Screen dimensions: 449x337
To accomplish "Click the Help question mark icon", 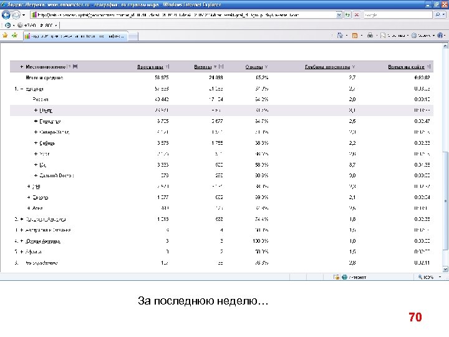I will 440,35.
